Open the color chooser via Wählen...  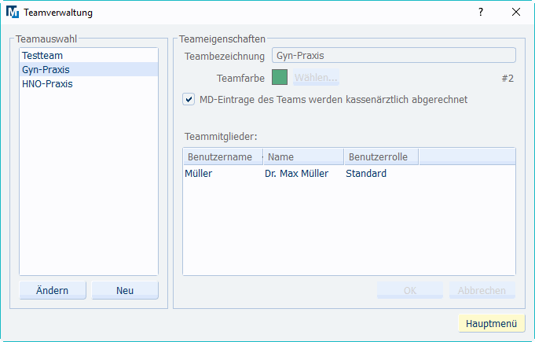(316, 77)
